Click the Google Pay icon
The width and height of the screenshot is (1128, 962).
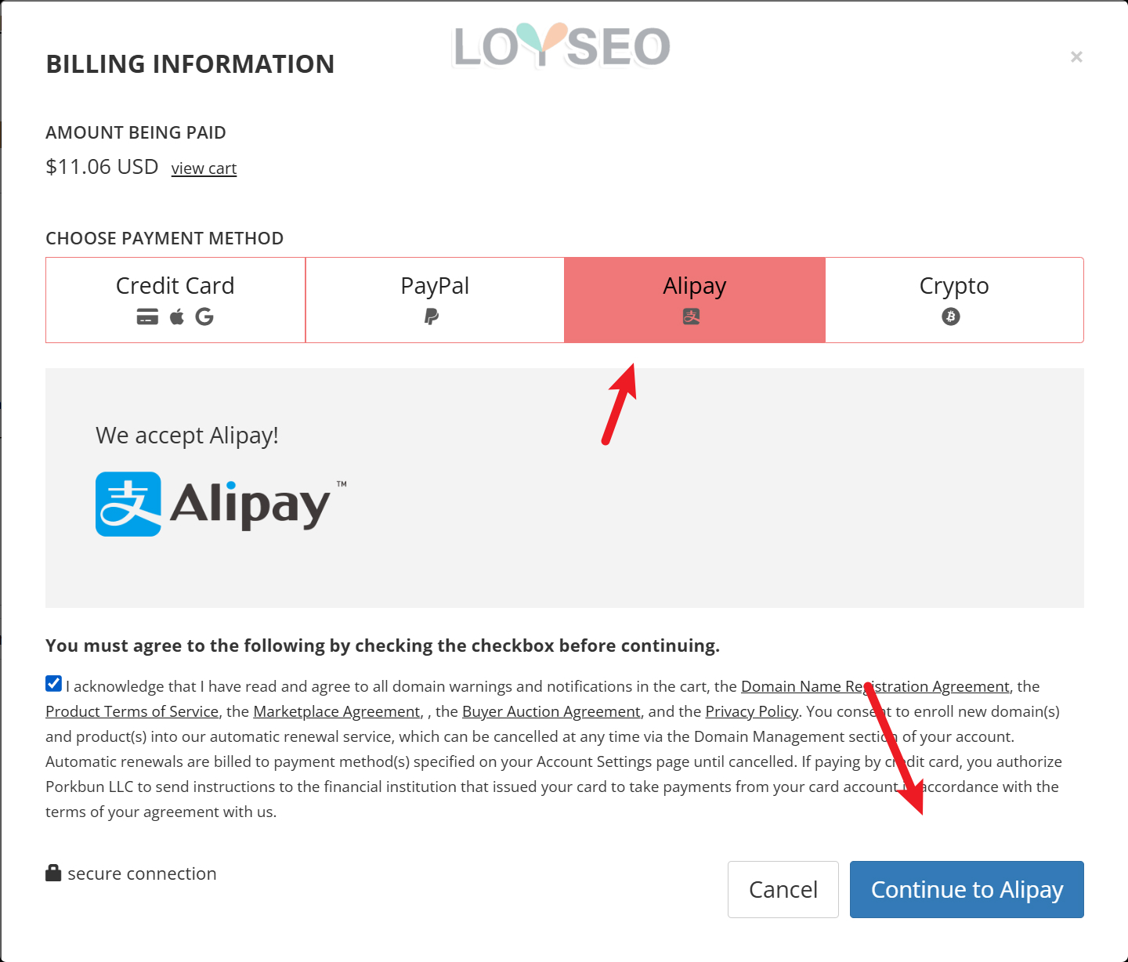pos(204,316)
